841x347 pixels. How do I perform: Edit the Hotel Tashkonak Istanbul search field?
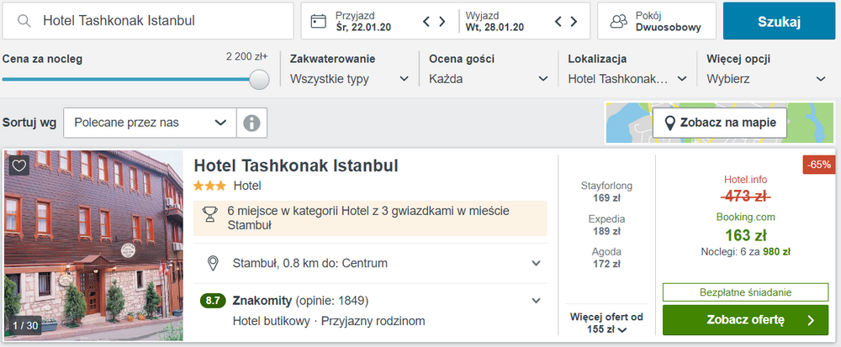(148, 21)
